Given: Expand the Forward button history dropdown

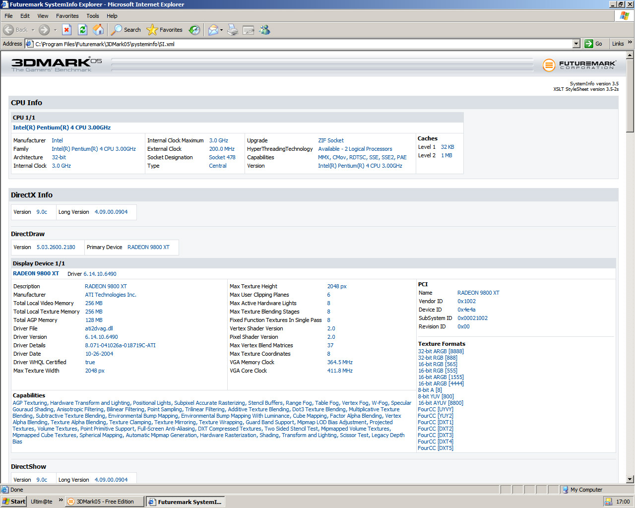Looking at the screenshot, I should click(x=55, y=30).
